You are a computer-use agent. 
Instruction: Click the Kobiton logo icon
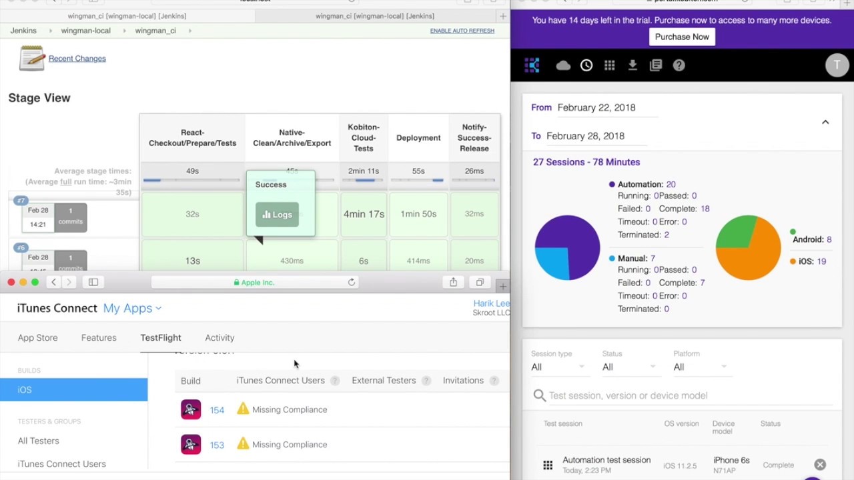(x=532, y=65)
